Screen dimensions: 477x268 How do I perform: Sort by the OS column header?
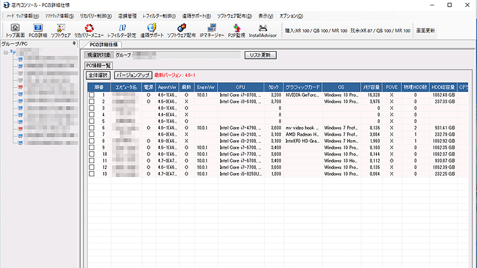click(341, 87)
